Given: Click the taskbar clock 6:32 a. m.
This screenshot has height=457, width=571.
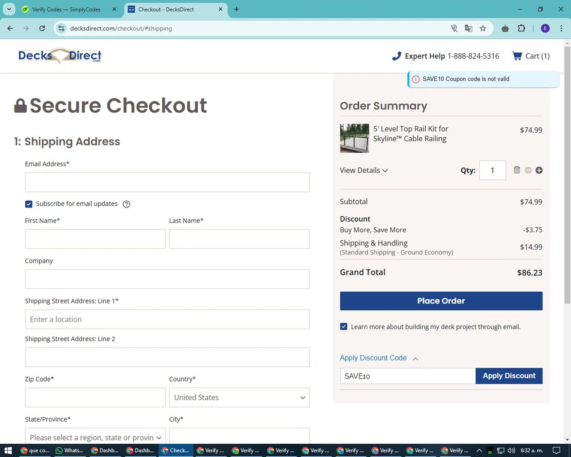Looking at the screenshot, I should [x=532, y=451].
